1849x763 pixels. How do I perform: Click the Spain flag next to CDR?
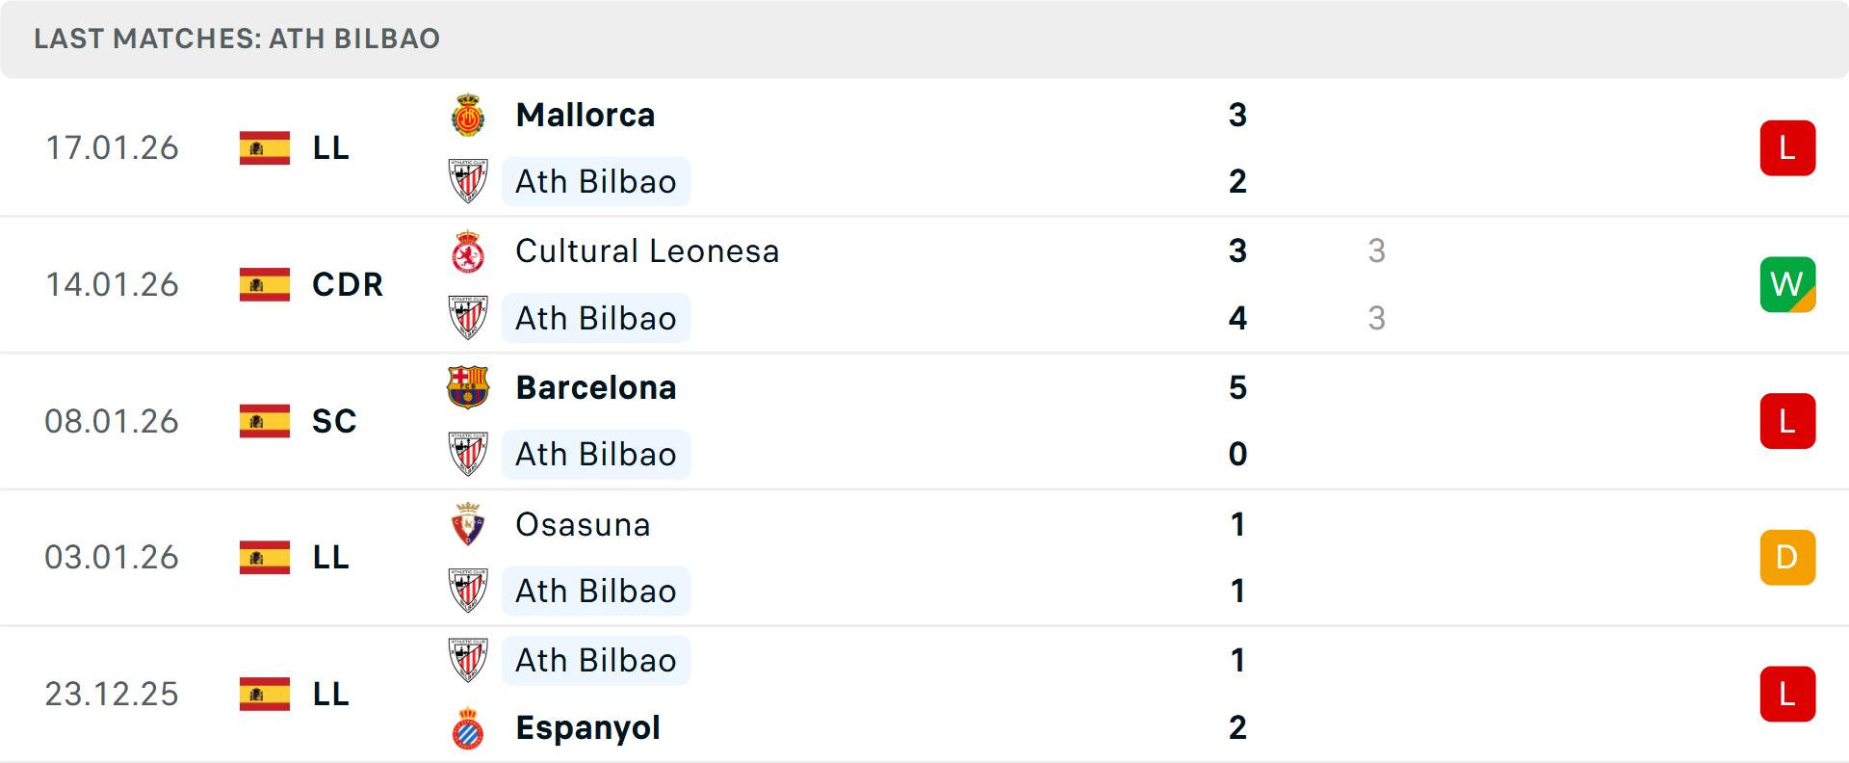(x=265, y=284)
